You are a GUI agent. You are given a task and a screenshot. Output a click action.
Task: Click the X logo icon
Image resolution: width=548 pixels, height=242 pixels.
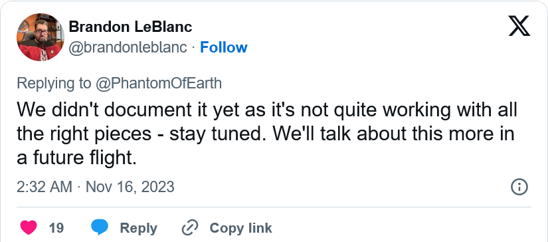tap(519, 27)
